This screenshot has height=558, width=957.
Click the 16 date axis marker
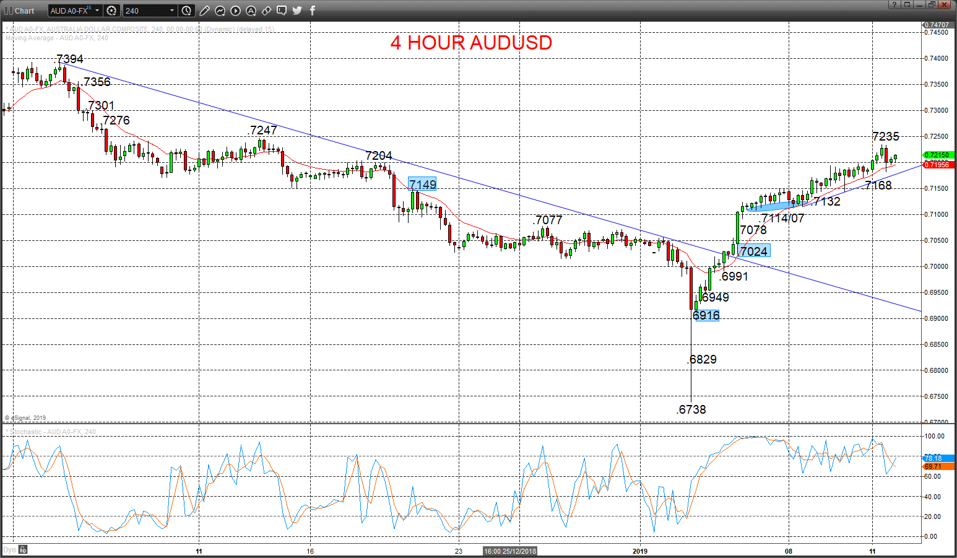[310, 551]
